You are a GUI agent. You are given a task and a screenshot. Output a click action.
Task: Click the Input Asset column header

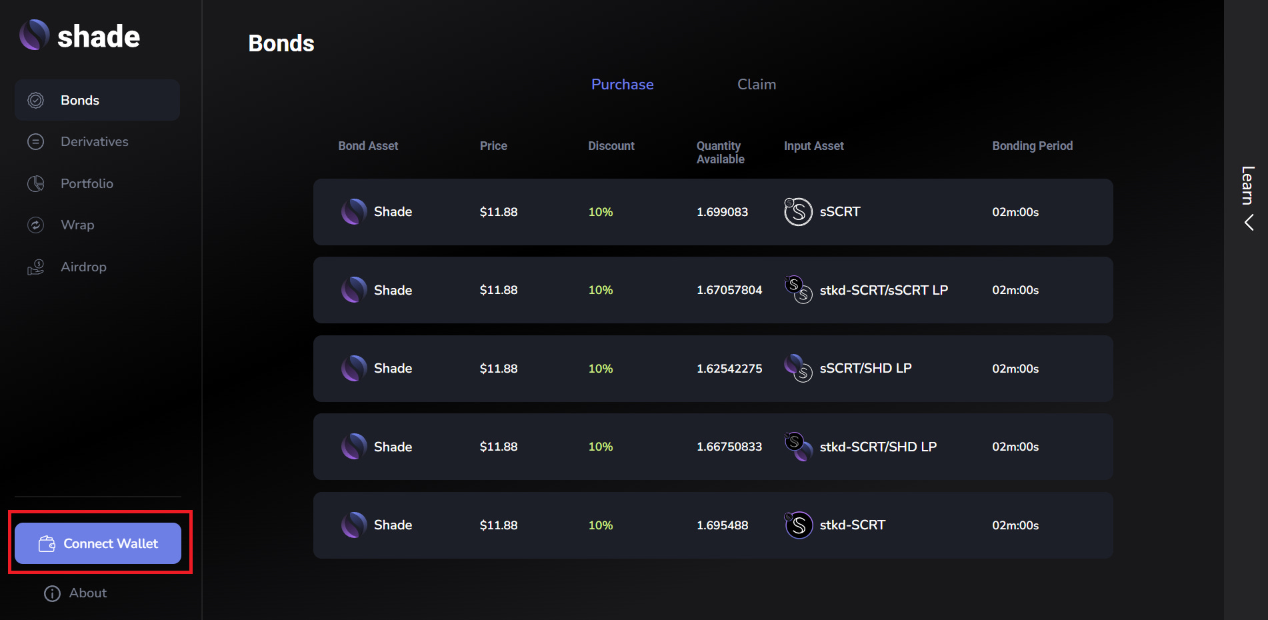(814, 146)
